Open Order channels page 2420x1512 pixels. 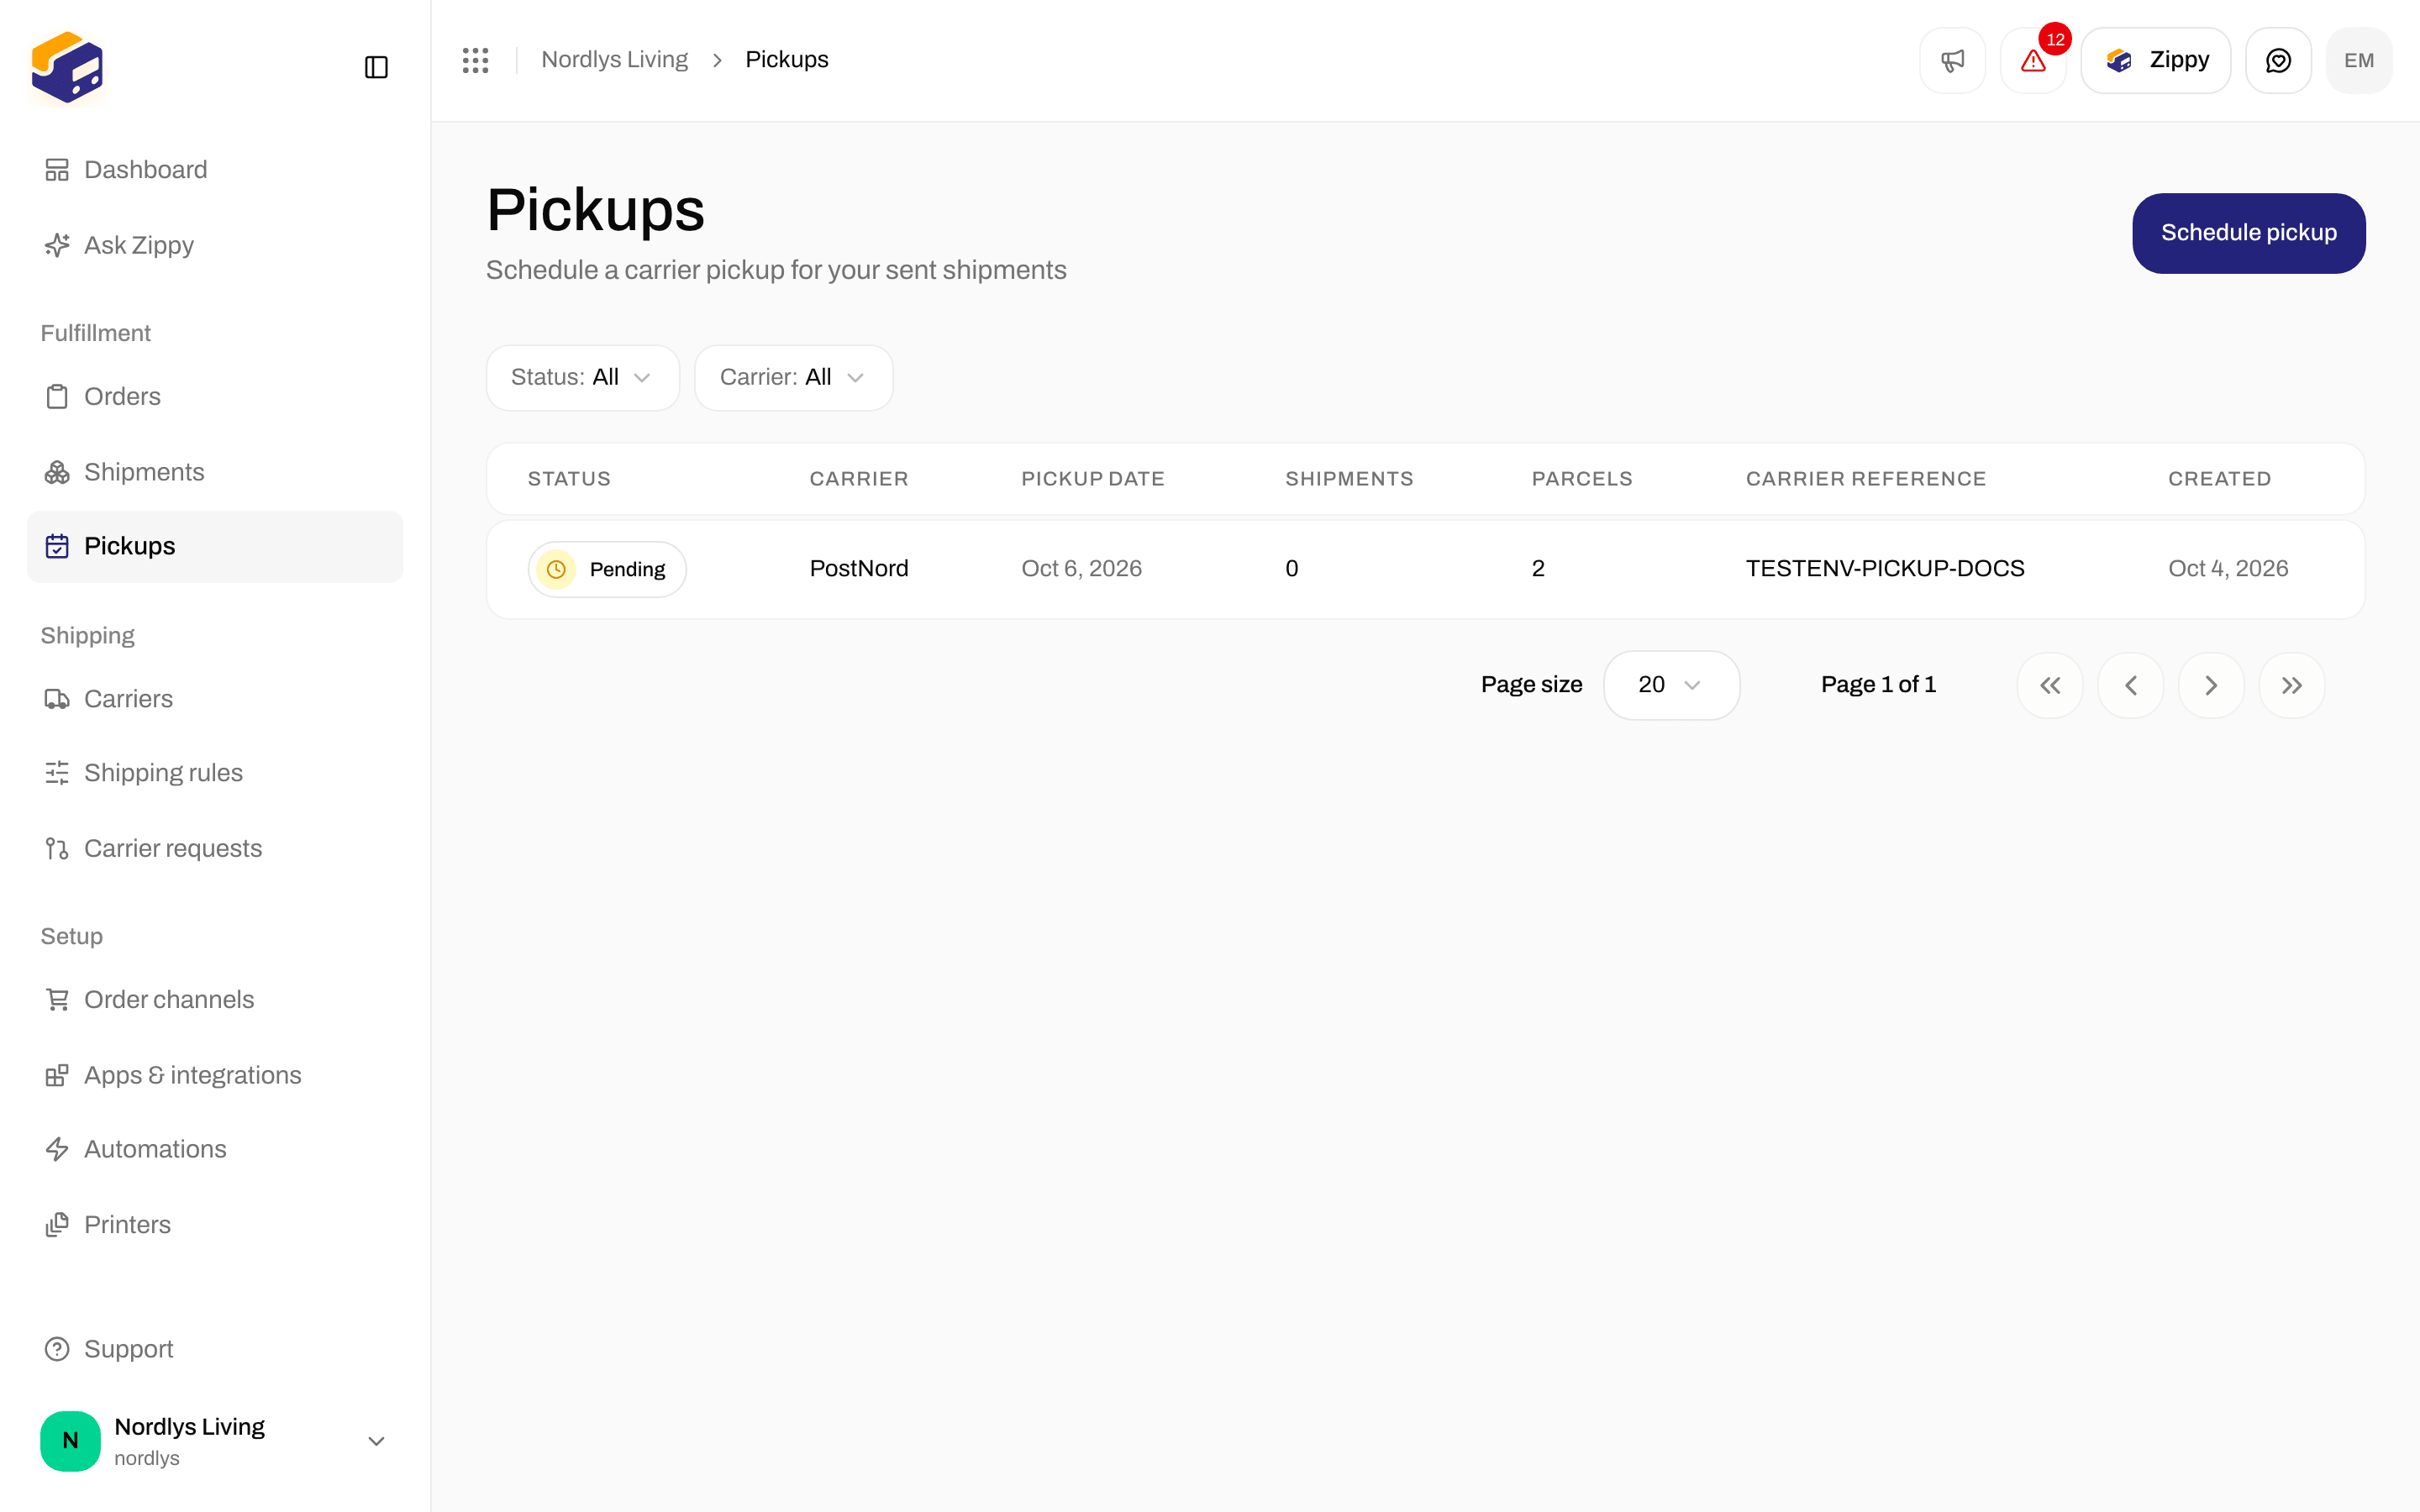(x=215, y=1000)
